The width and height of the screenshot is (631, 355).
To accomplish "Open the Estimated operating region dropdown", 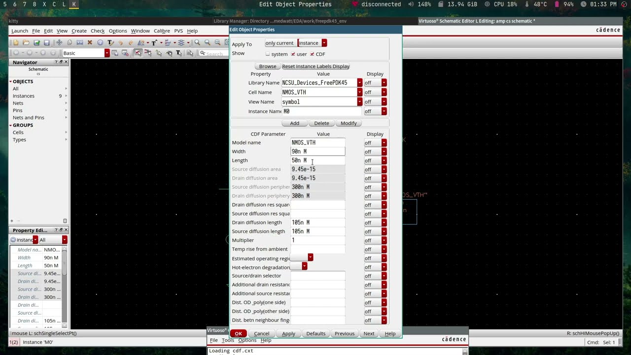I will click(302, 257).
